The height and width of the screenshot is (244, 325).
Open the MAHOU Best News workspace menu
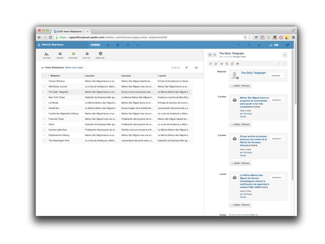pos(50,45)
